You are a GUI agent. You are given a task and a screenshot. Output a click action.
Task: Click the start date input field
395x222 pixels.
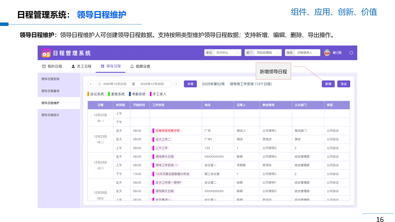[115, 84]
